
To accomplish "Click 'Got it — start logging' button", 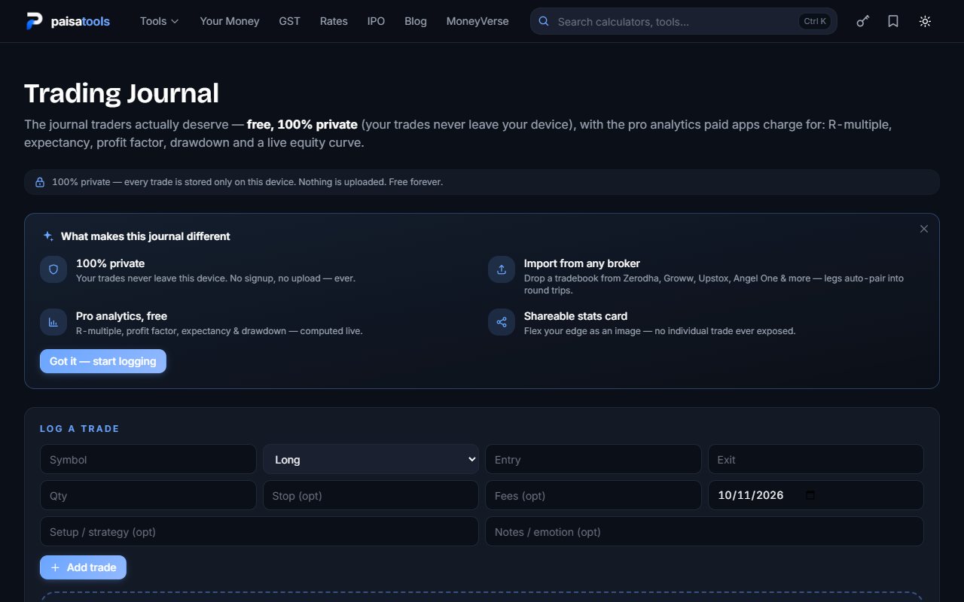I will coord(103,361).
